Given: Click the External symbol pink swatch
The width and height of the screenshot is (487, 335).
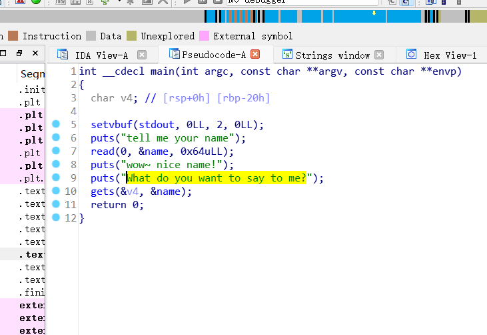Looking at the screenshot, I should (x=204, y=36).
